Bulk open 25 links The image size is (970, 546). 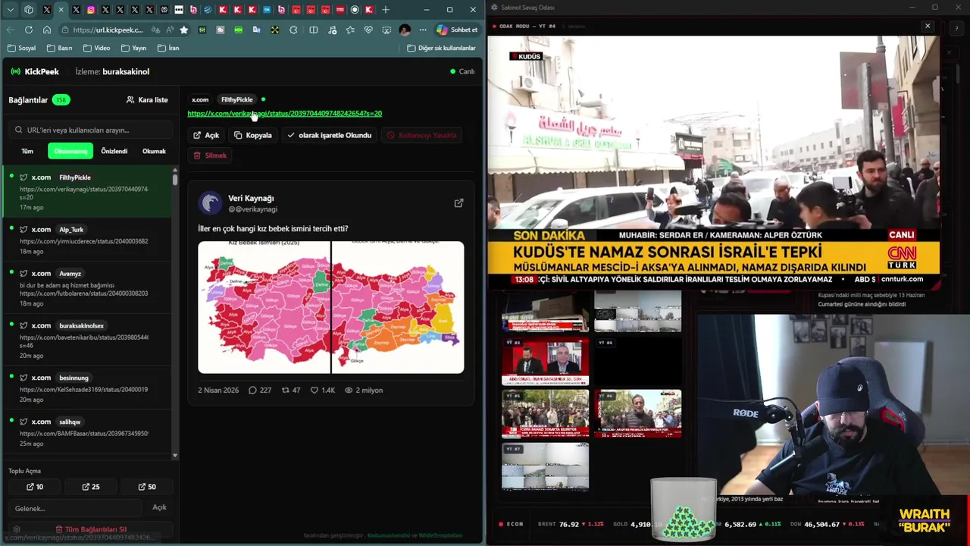[x=91, y=487]
